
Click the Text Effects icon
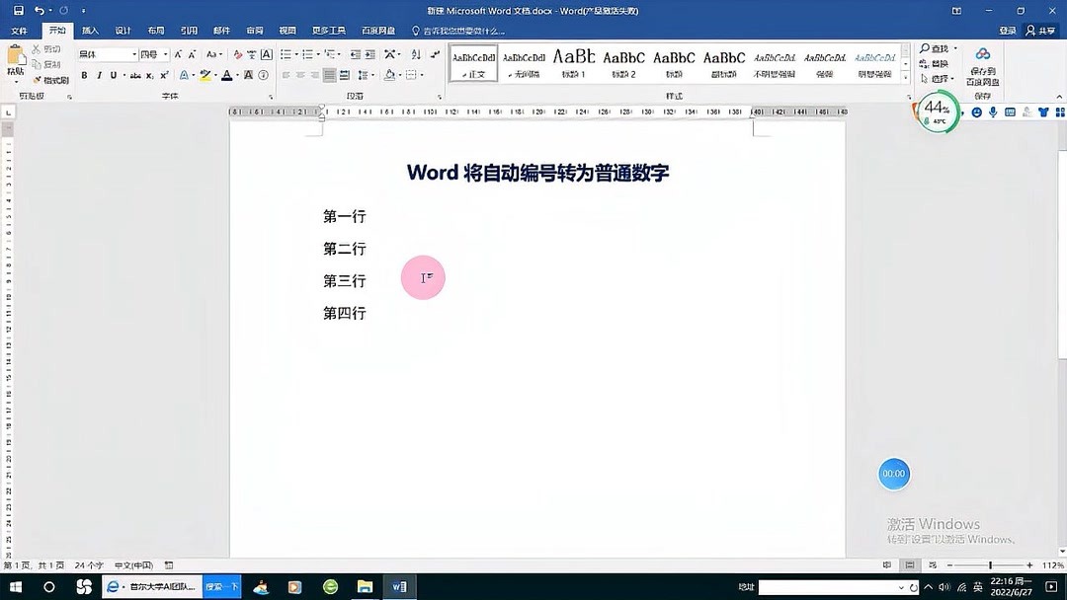tap(182, 75)
